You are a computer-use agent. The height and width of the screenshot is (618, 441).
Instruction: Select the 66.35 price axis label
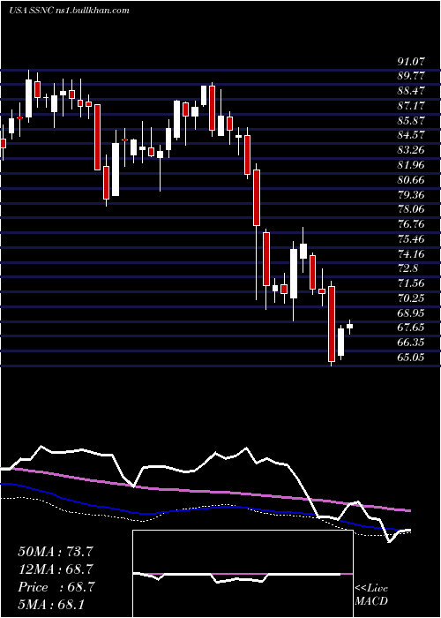[x=411, y=343]
